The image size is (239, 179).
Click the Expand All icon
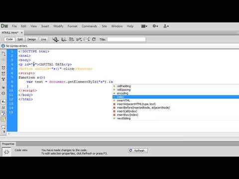tap(3, 79)
